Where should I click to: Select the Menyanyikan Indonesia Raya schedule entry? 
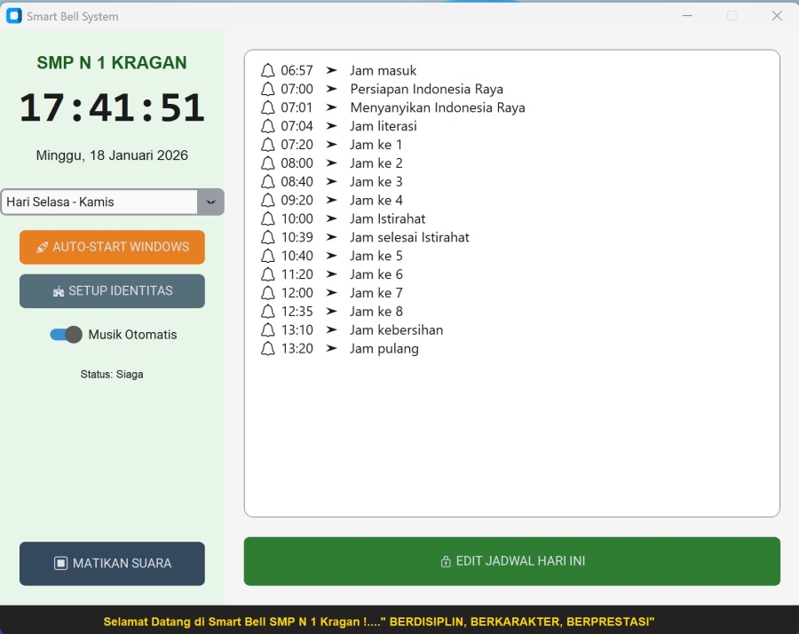click(437, 107)
